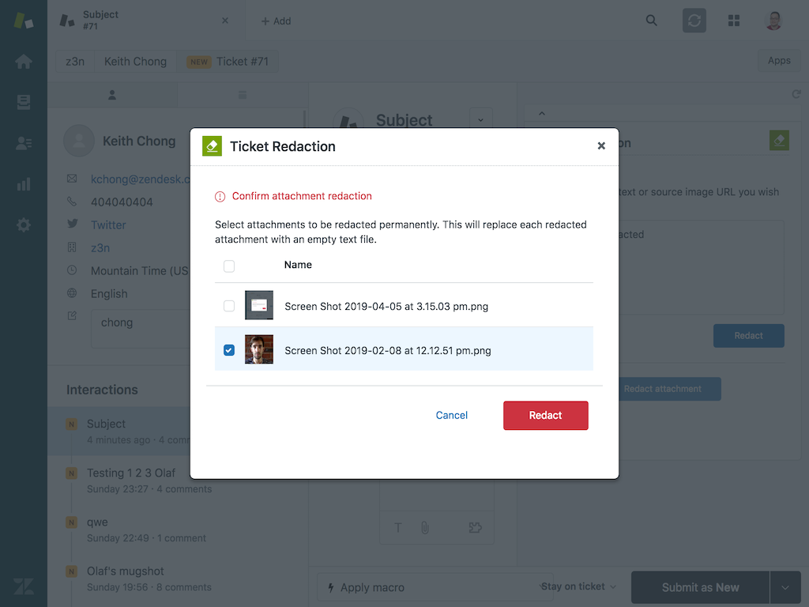Viewport: 809px width, 607px height.
Task: Click the Cancel link in dialog
Action: click(x=452, y=415)
